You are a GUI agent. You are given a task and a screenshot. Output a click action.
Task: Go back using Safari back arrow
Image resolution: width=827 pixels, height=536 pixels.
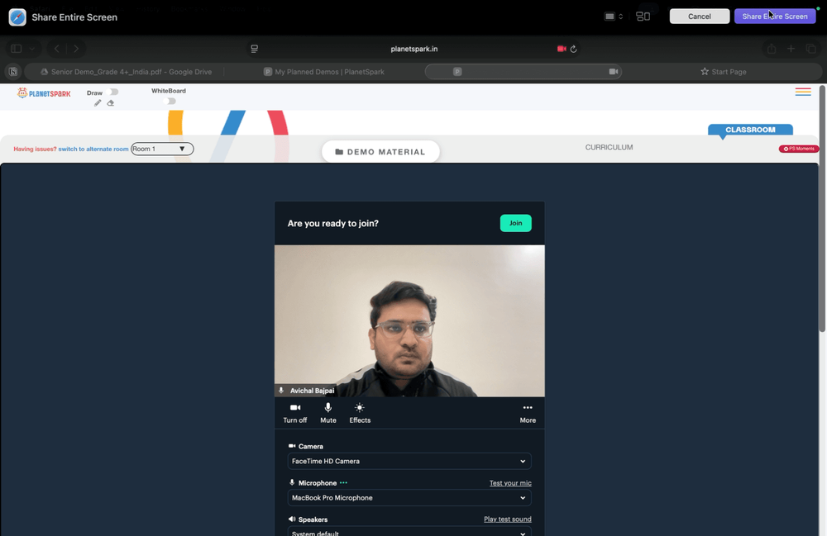[x=56, y=49]
